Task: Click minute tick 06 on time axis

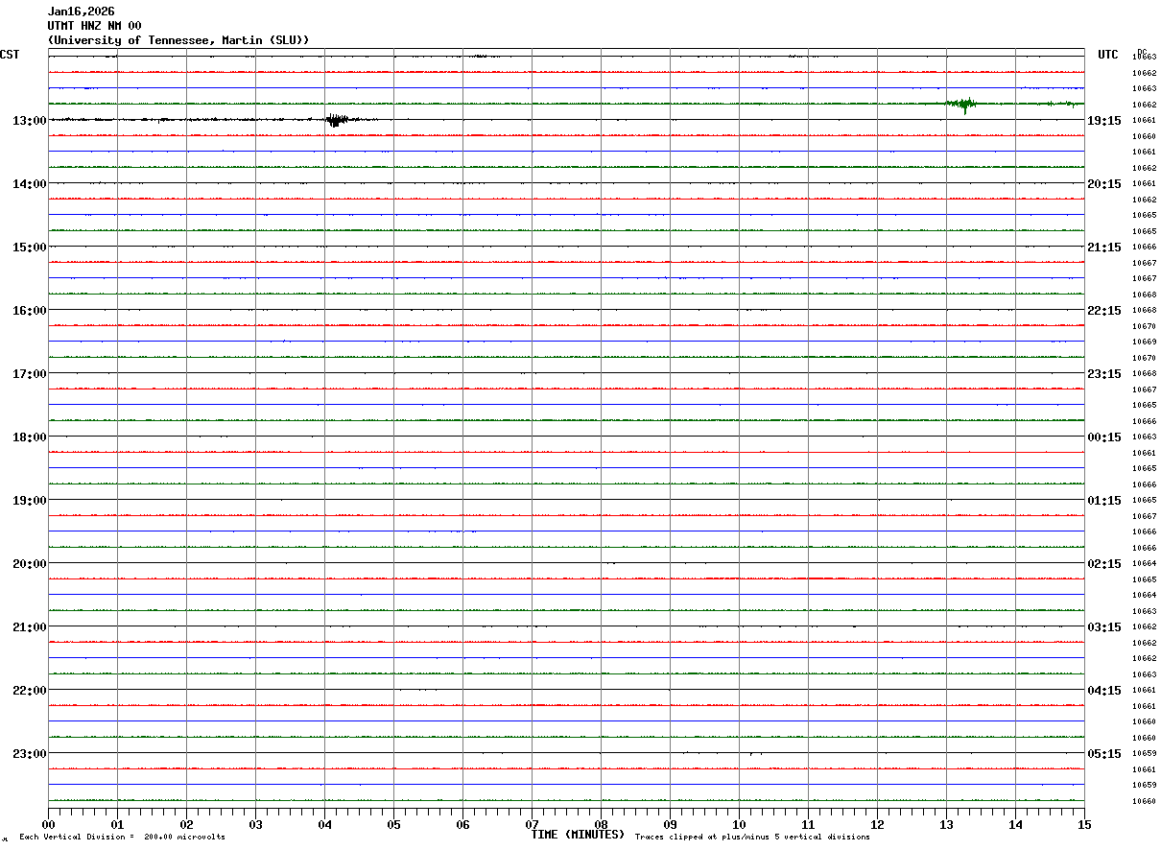Action: (462, 824)
